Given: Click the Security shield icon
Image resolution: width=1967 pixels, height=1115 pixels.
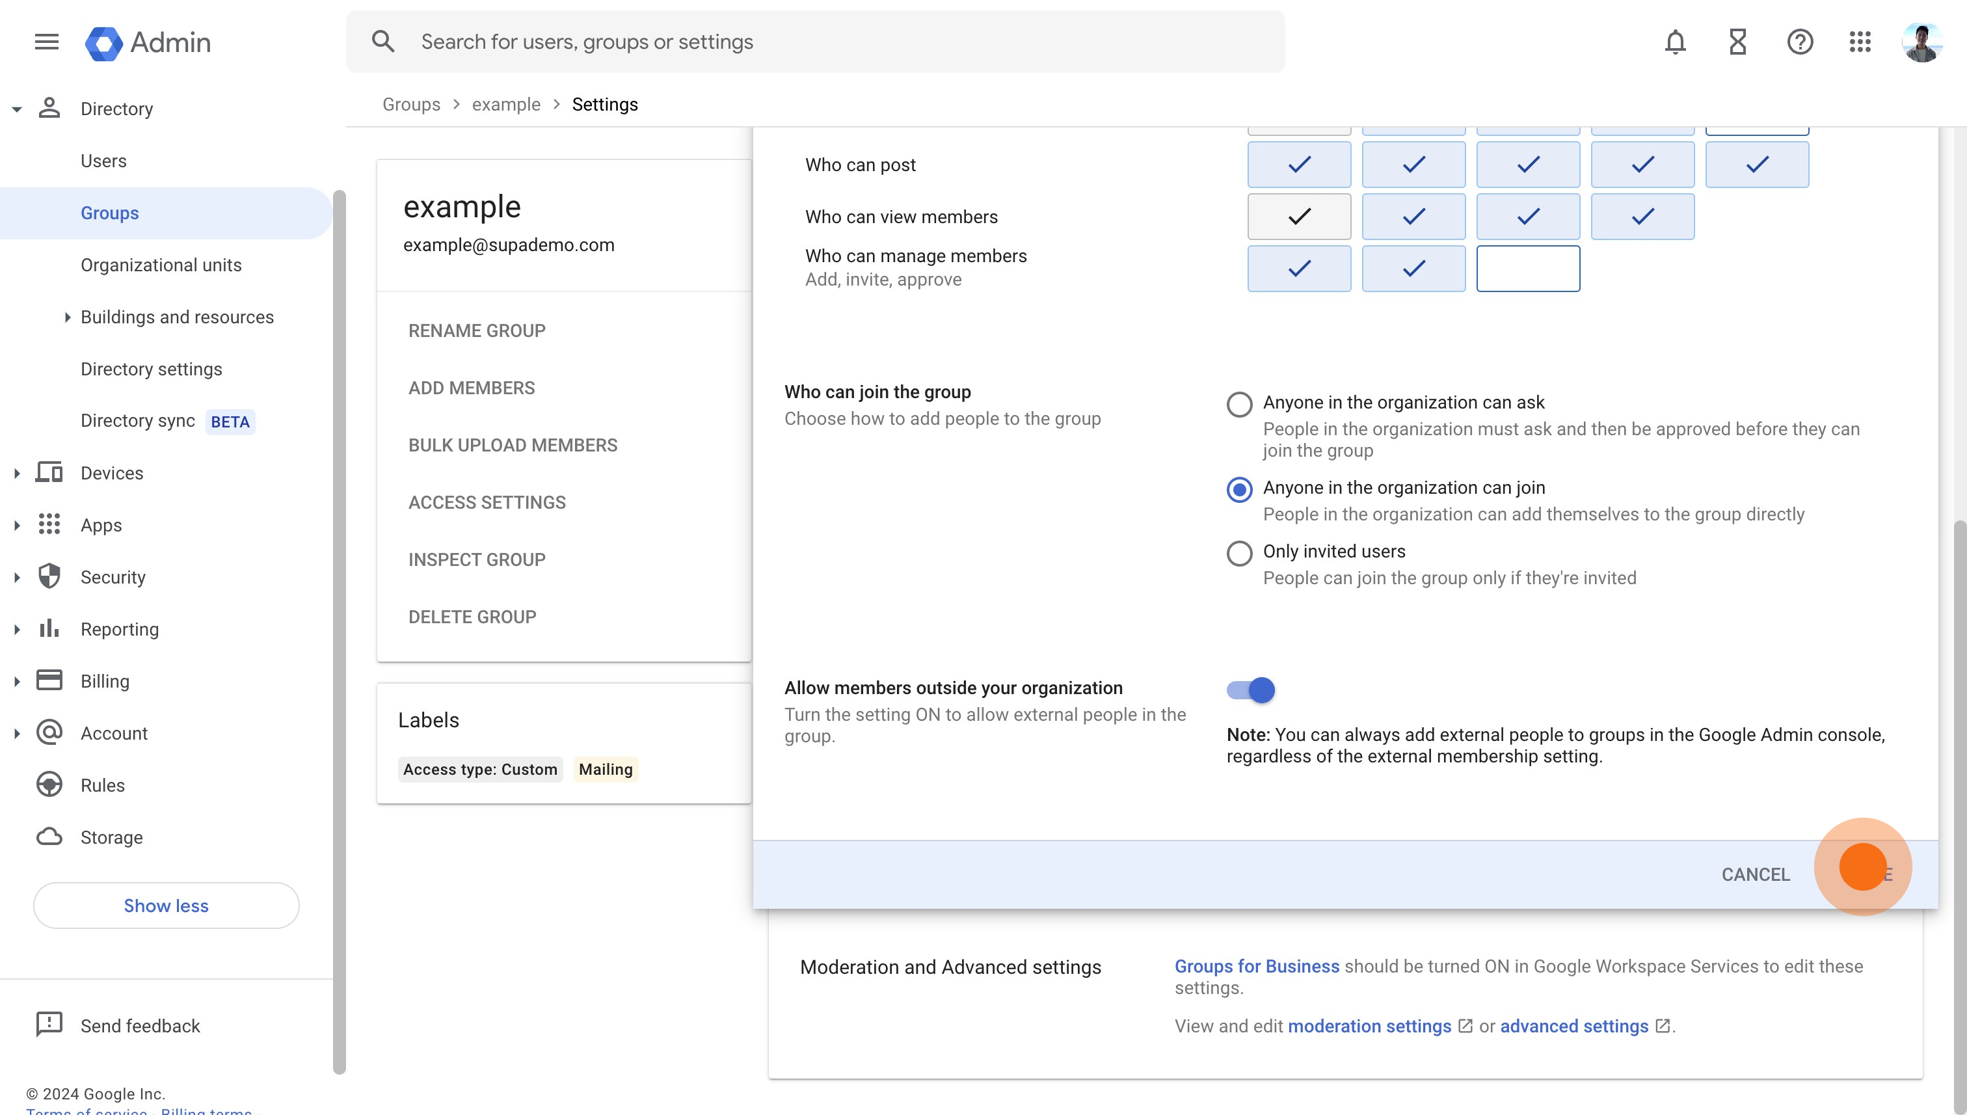Looking at the screenshot, I should [x=50, y=576].
